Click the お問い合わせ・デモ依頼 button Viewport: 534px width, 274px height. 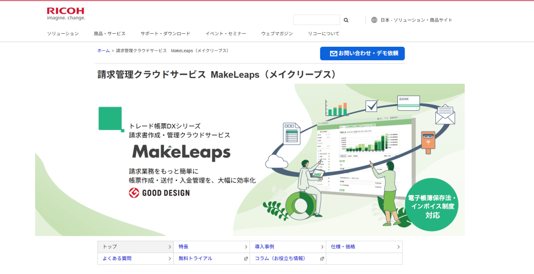[362, 54]
